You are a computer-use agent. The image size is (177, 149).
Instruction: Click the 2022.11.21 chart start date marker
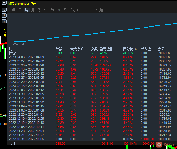click(x=18, y=44)
